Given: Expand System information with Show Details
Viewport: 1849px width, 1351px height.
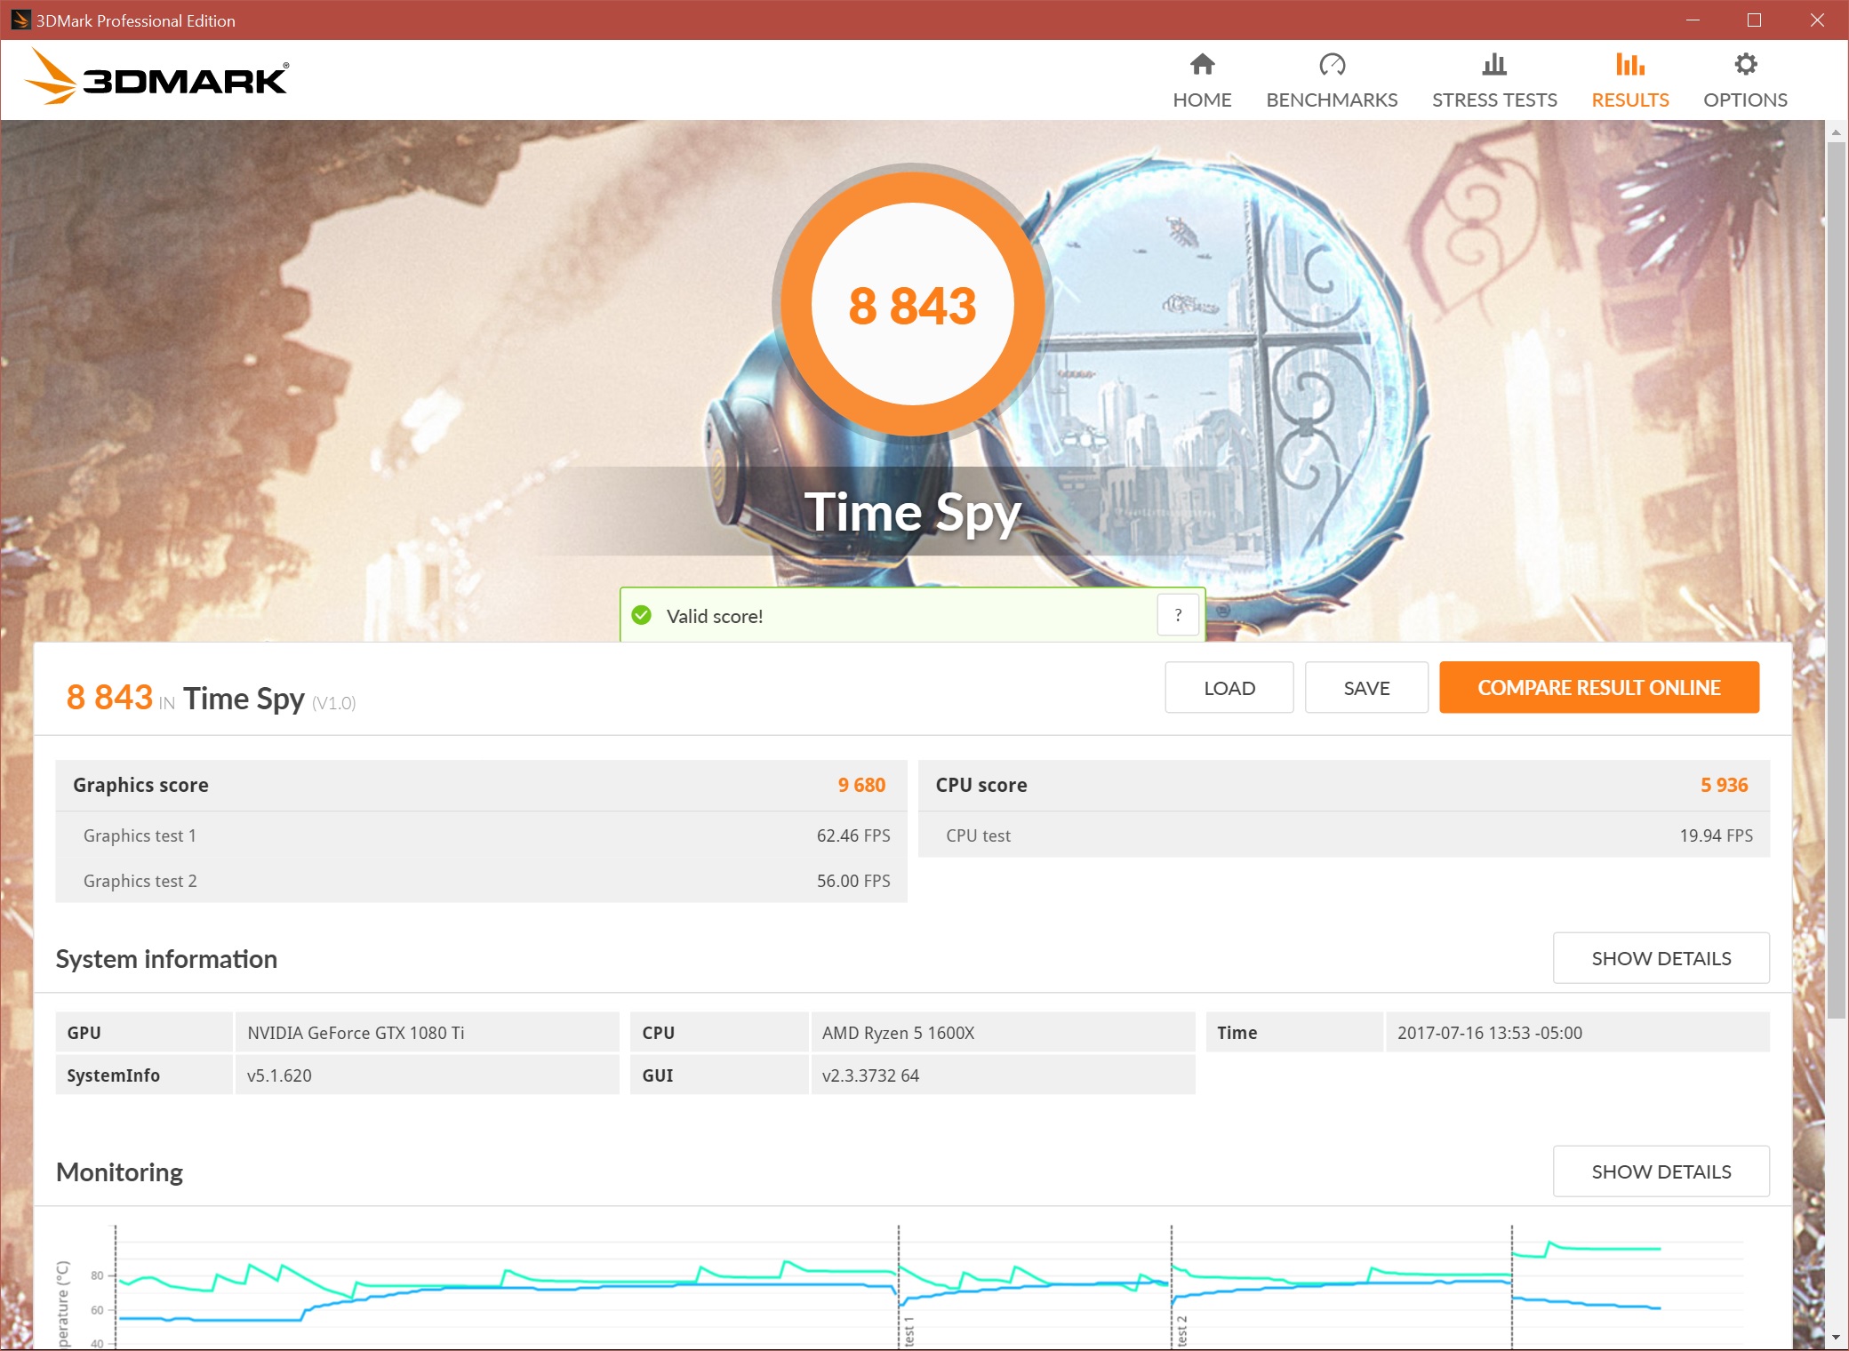Looking at the screenshot, I should point(1661,958).
